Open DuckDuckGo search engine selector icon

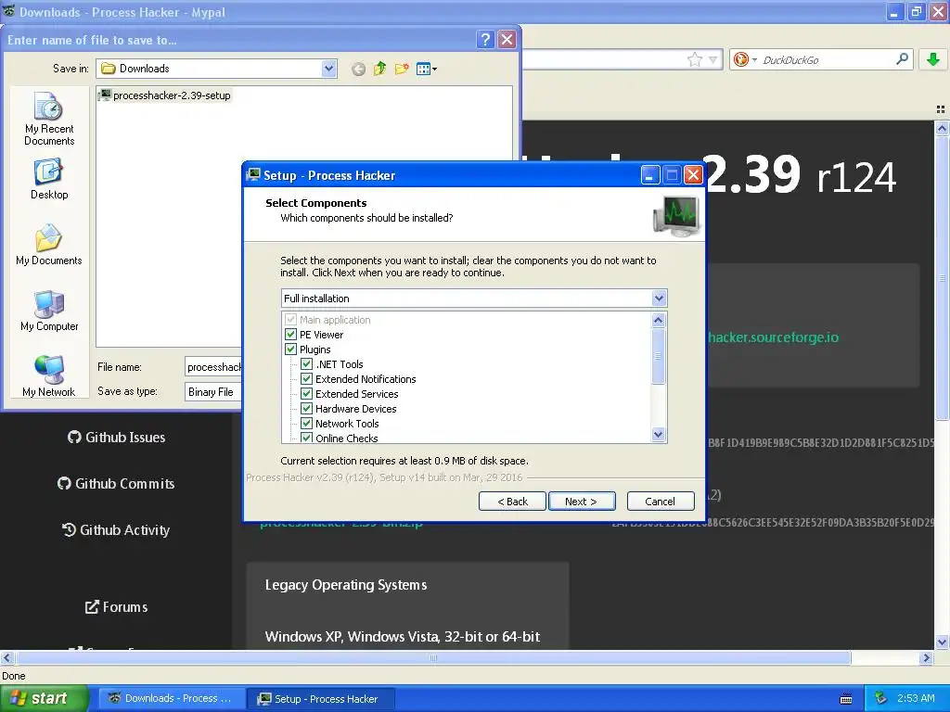click(740, 59)
